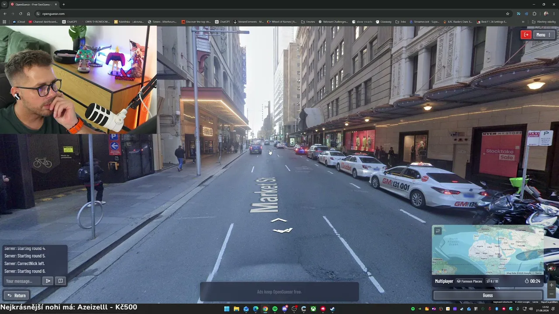Open the tab search dropdown

[x=4, y=4]
